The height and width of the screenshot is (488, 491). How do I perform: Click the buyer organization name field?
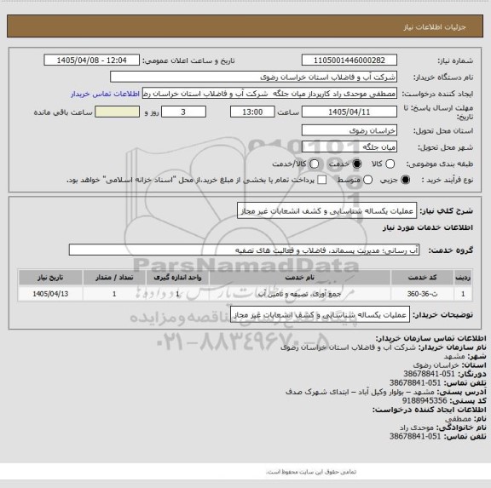pos(254,77)
